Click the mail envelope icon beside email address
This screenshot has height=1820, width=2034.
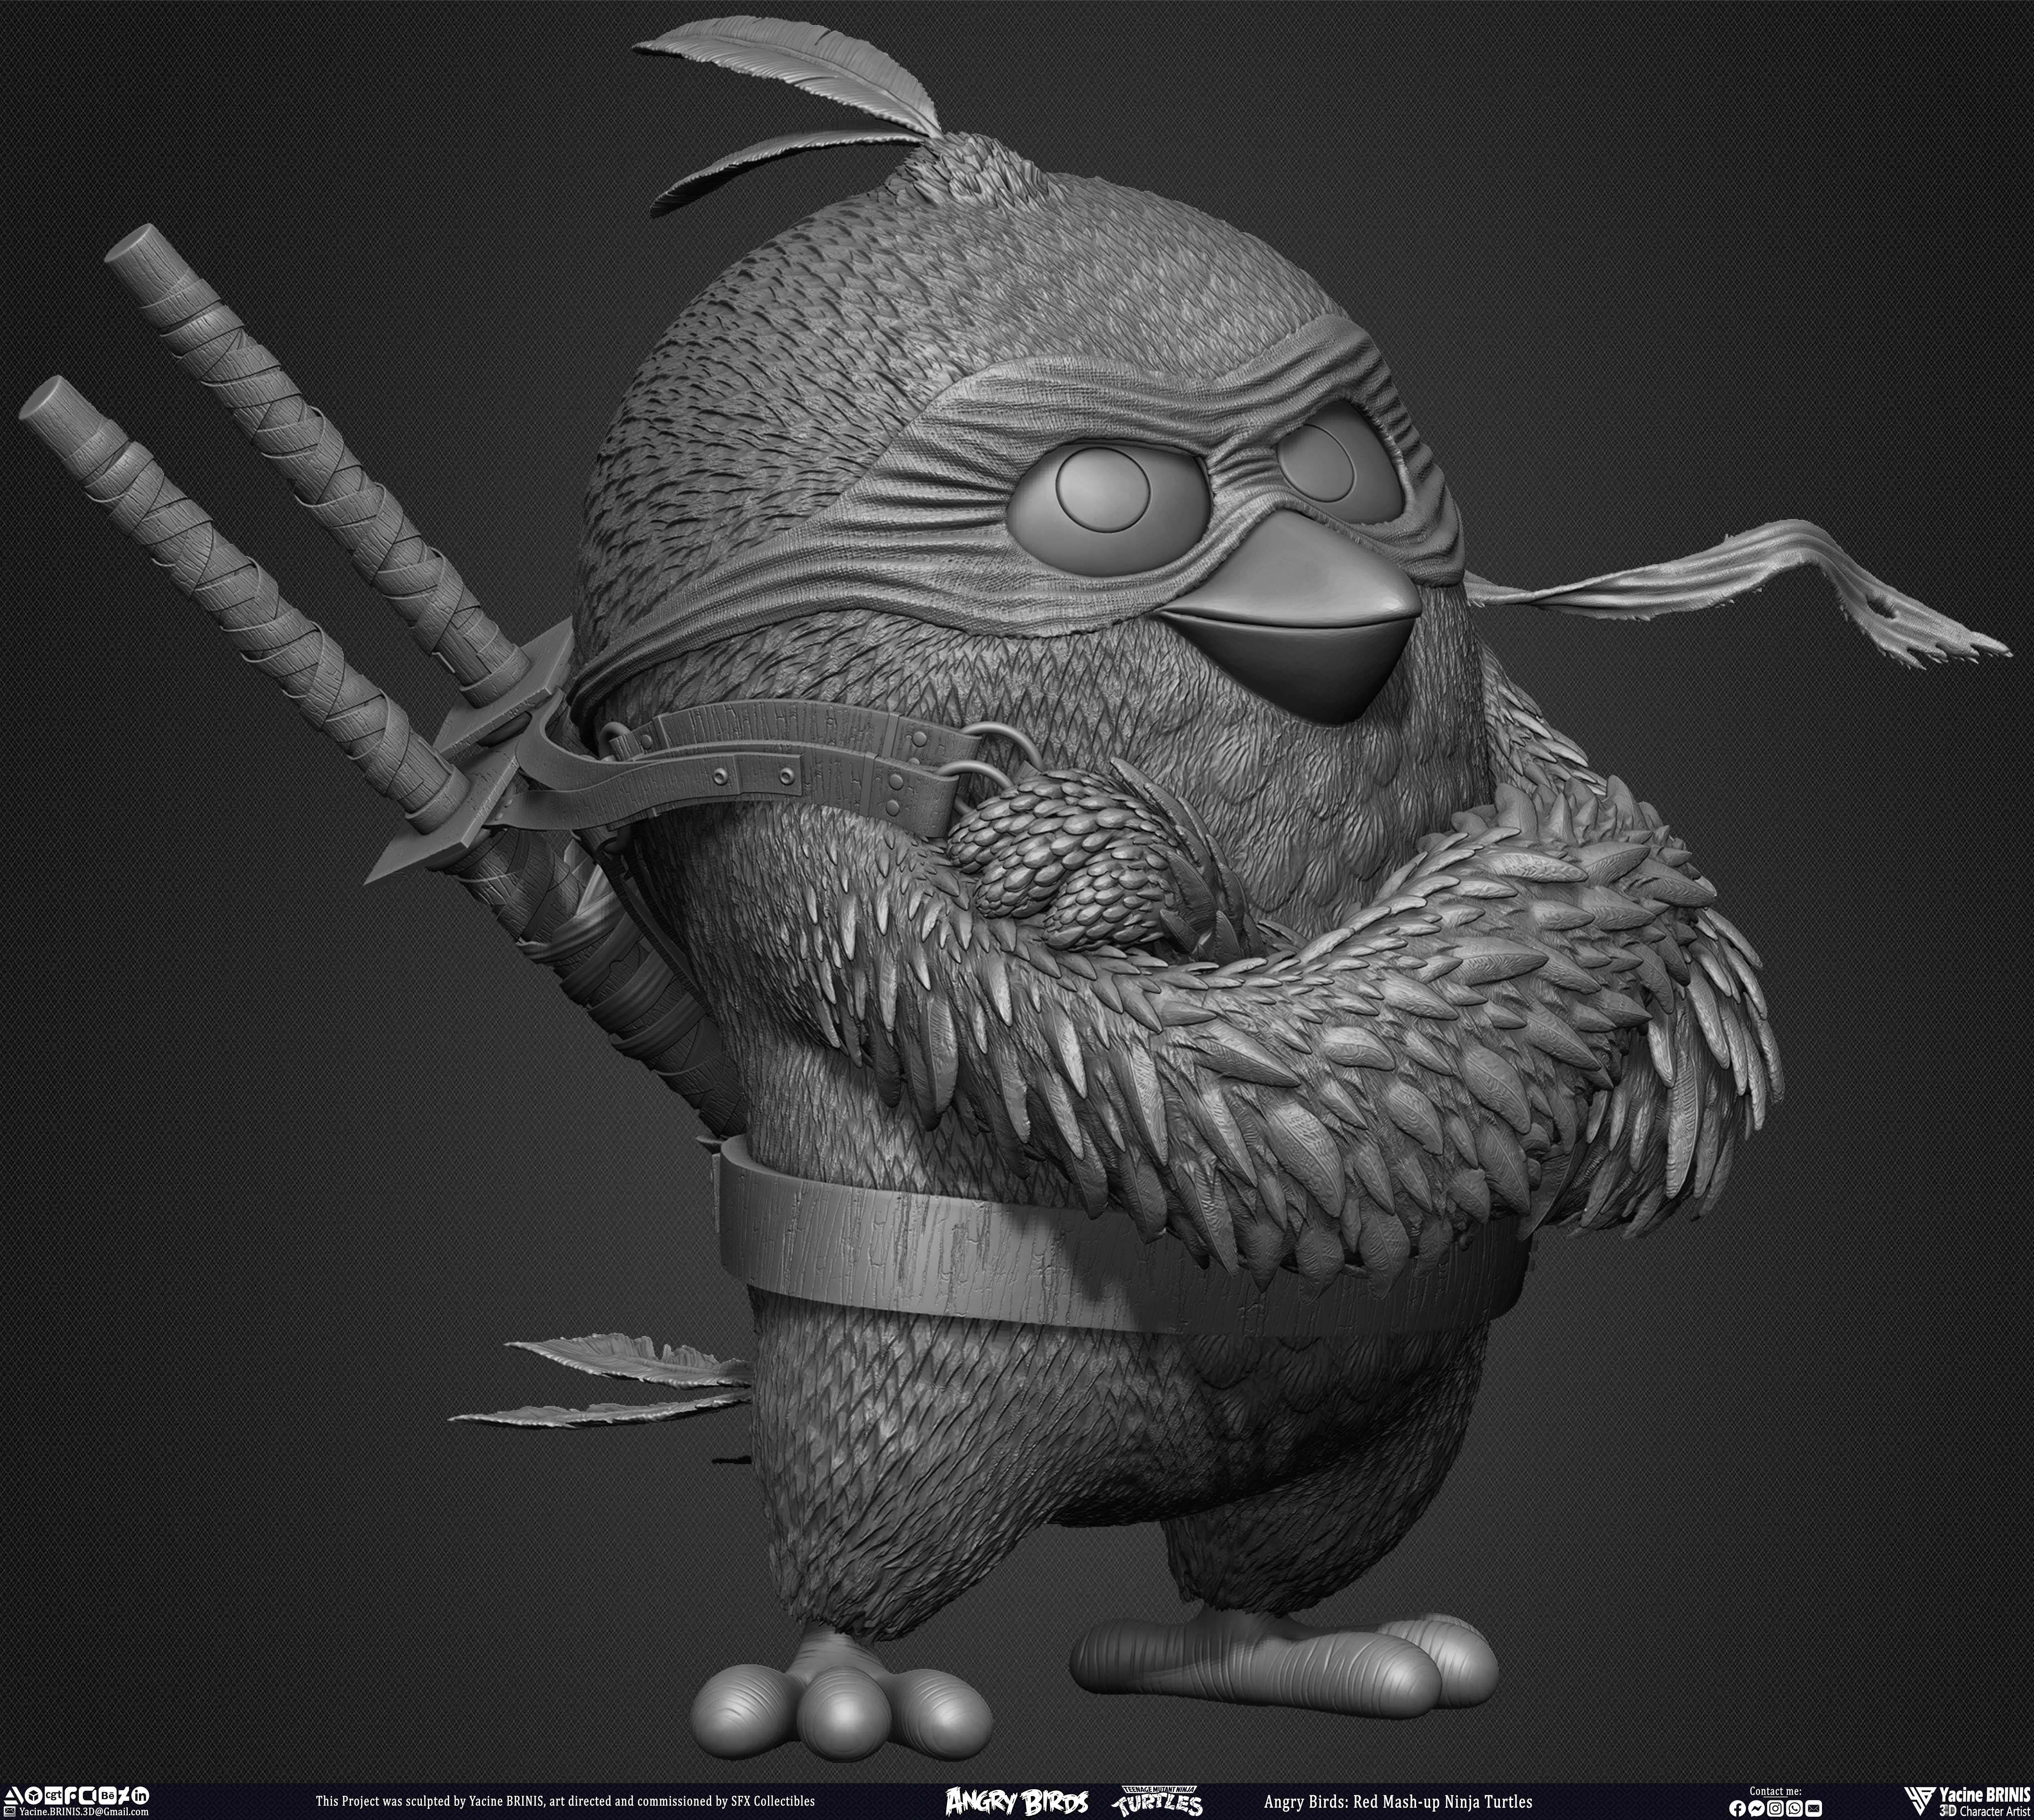10,1812
